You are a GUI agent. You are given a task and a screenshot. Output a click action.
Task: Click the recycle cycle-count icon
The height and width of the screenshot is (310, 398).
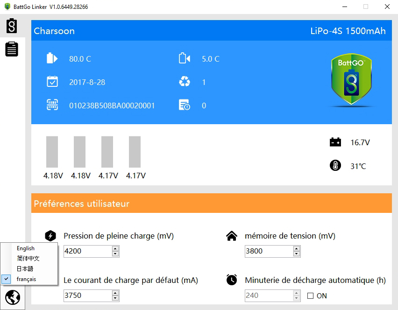(x=185, y=82)
